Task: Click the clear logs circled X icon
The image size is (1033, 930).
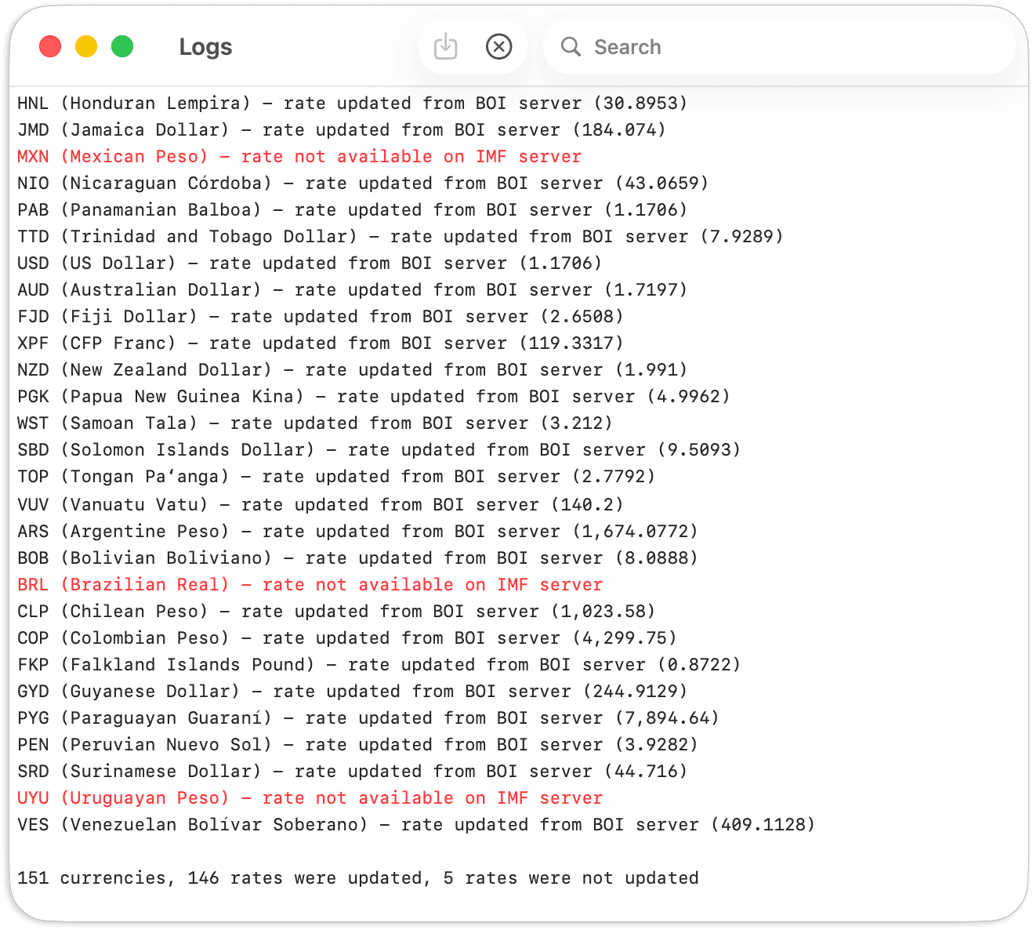Action: point(498,47)
